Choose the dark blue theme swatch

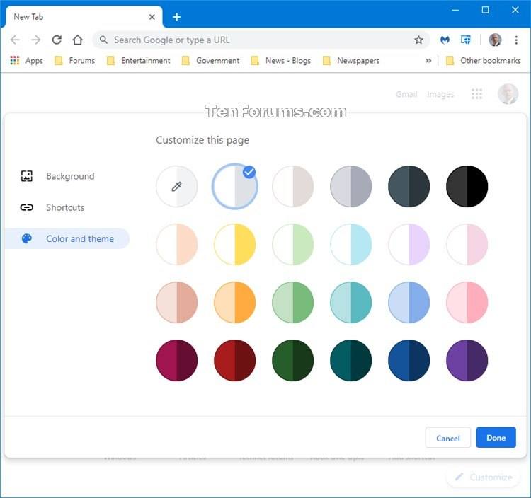(x=409, y=360)
